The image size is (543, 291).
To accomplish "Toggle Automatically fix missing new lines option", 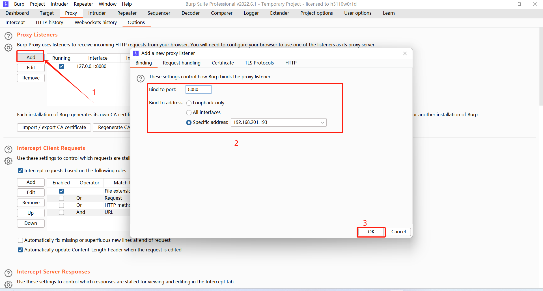I will (20, 240).
